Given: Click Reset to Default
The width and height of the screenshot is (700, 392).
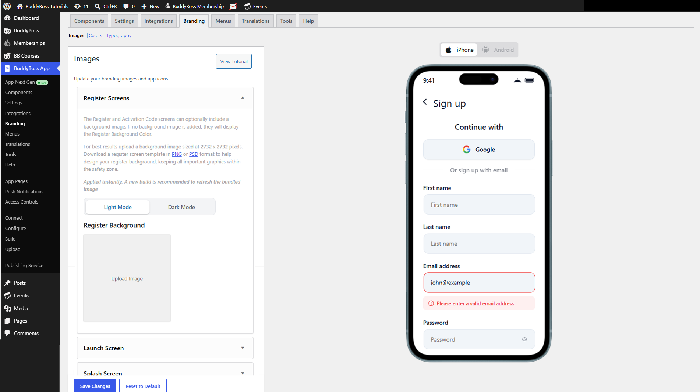Looking at the screenshot, I should coord(143,386).
